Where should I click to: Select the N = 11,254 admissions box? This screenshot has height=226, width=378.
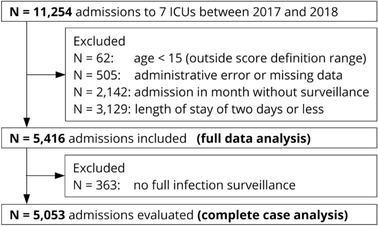(x=189, y=12)
